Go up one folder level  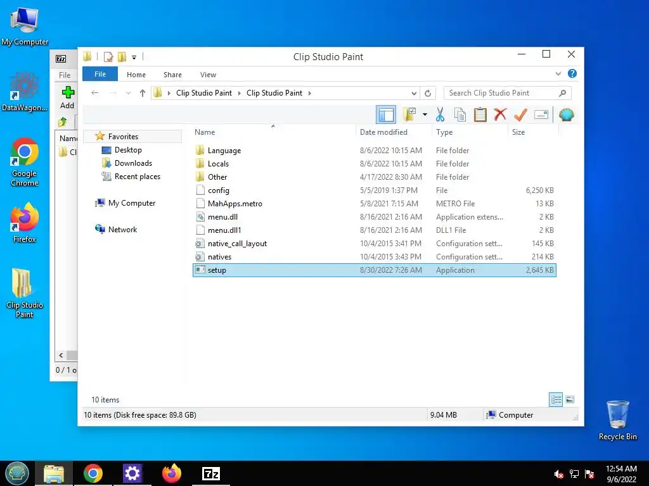pyautogui.click(x=143, y=93)
